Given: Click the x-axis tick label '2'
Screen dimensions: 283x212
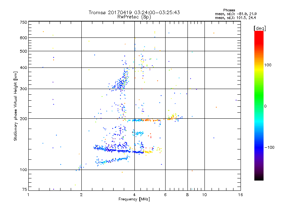Looking at the screenshot, I should point(81,195).
